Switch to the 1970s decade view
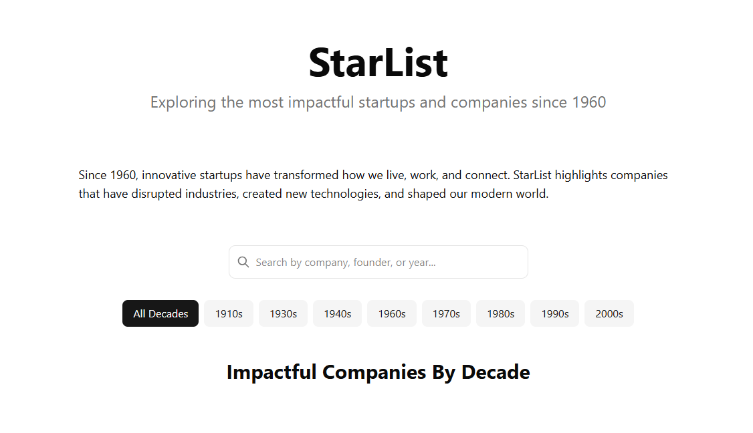Screen dimensions: 753x433 (x=446, y=313)
